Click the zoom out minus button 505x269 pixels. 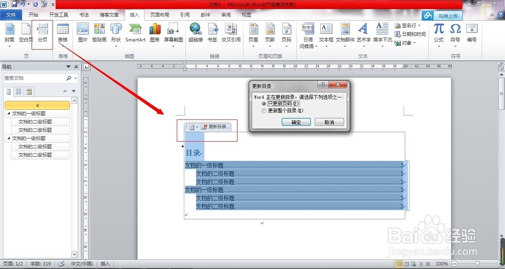tap(454, 264)
